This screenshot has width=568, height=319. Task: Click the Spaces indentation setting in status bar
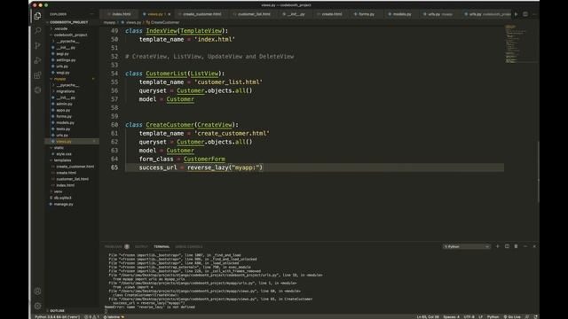pyautogui.click(x=452, y=317)
